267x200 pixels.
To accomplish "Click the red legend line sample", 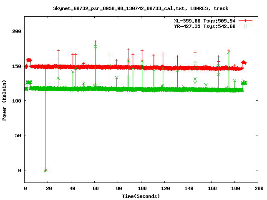I will tap(245, 21).
